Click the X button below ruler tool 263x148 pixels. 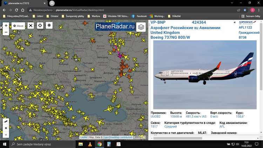tap(6, 128)
